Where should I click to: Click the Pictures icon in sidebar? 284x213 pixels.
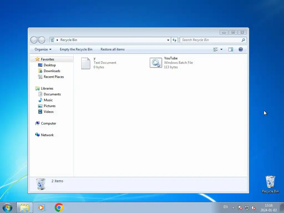40,106
